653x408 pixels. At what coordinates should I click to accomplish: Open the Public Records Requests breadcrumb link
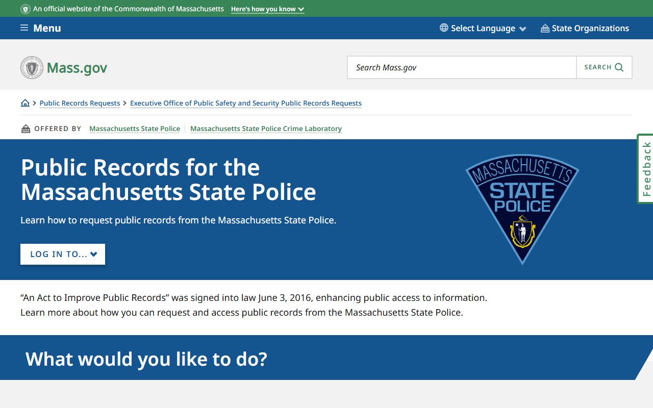coord(80,103)
